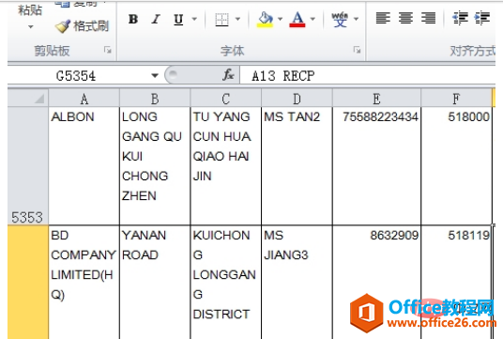503x339 pixels.
Task: Click the Select All corner button
Action: click(28, 99)
